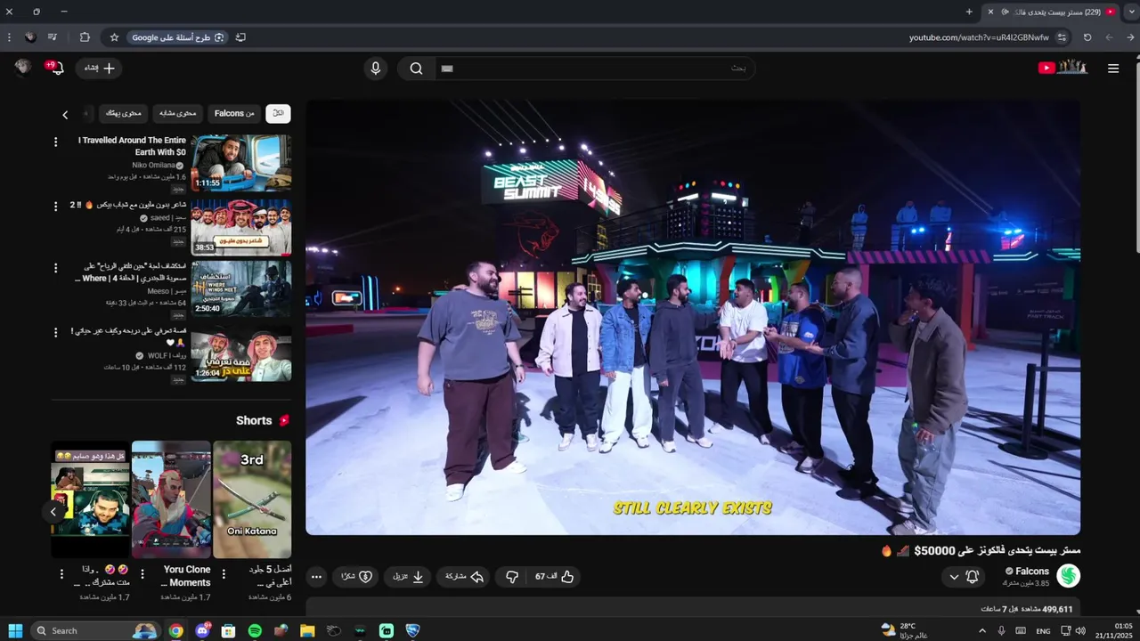Open Discord from the taskbar

click(x=202, y=630)
